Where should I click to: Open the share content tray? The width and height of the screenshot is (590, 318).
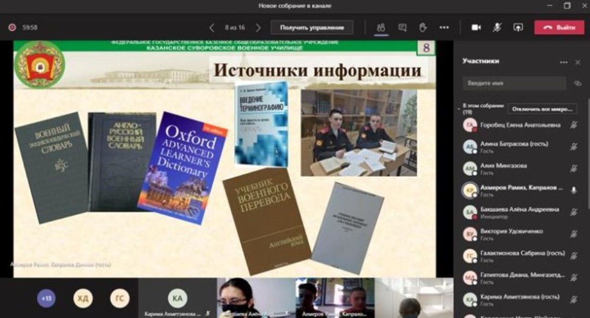(x=518, y=28)
